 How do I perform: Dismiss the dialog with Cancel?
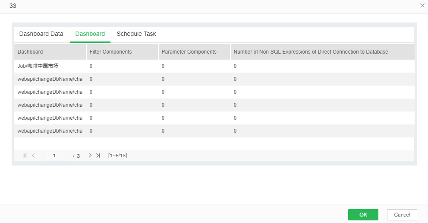402,215
